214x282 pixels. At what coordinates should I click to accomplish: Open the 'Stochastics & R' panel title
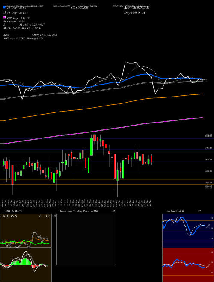click(x=175, y=211)
